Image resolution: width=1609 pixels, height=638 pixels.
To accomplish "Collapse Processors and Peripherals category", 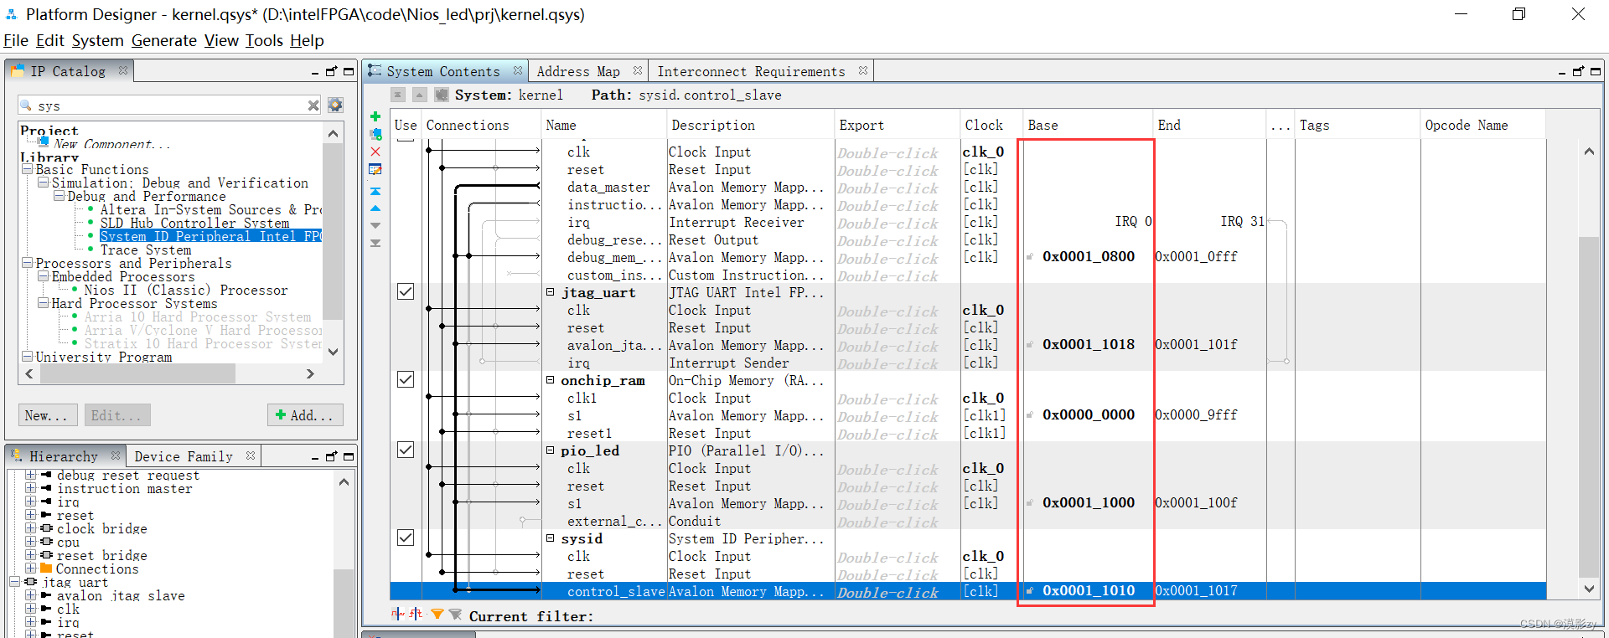I will [27, 263].
